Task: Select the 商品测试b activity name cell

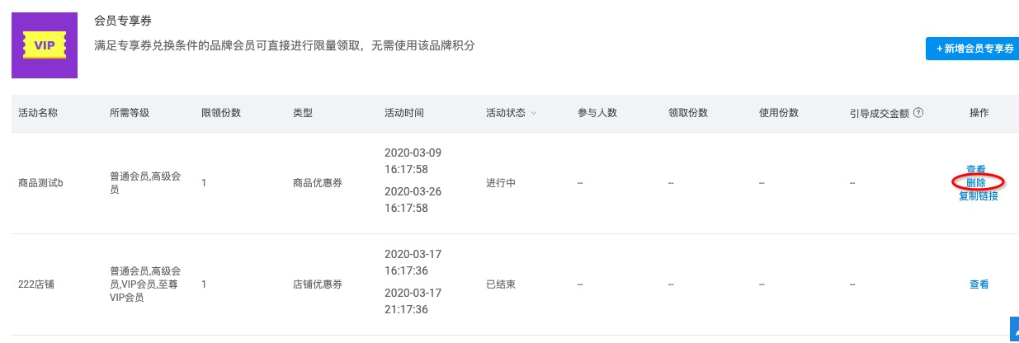Action: [x=41, y=183]
